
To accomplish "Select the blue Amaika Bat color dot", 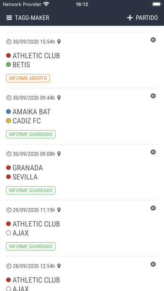I will 8,112.
